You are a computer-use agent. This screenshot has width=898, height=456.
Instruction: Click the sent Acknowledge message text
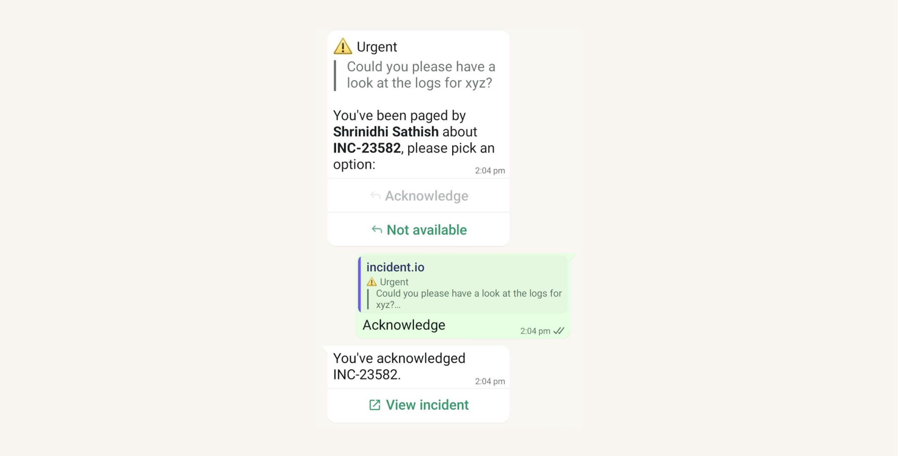[404, 325]
